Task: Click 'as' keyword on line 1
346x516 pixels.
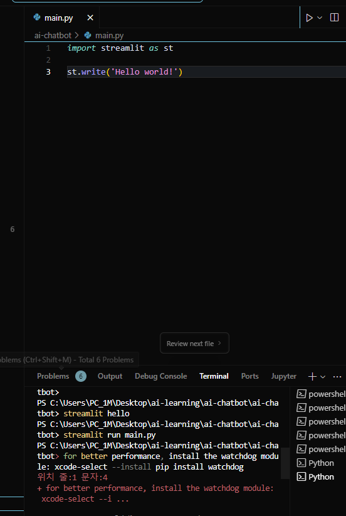Action: pyautogui.click(x=154, y=48)
